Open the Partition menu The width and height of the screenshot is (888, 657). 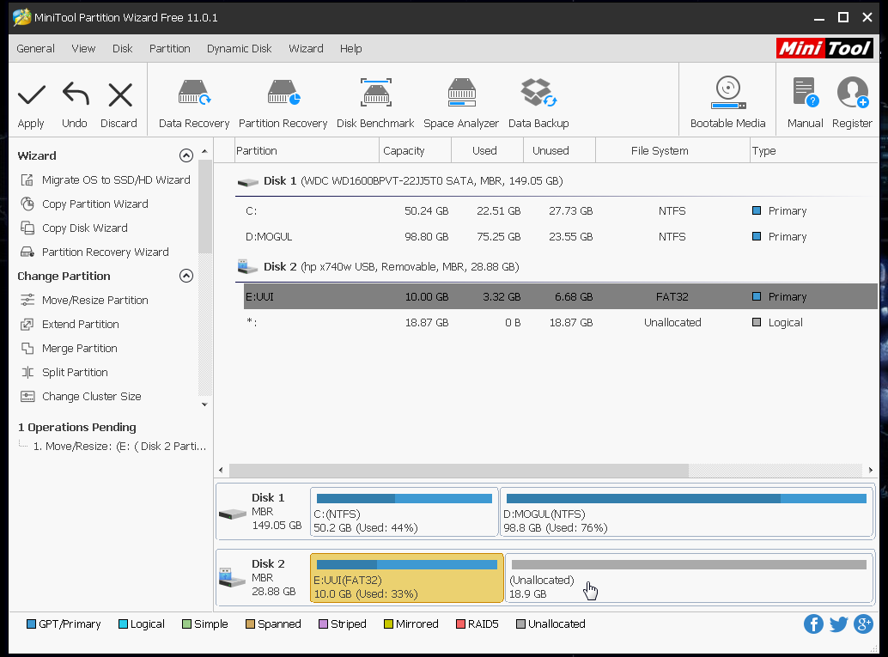tap(170, 49)
